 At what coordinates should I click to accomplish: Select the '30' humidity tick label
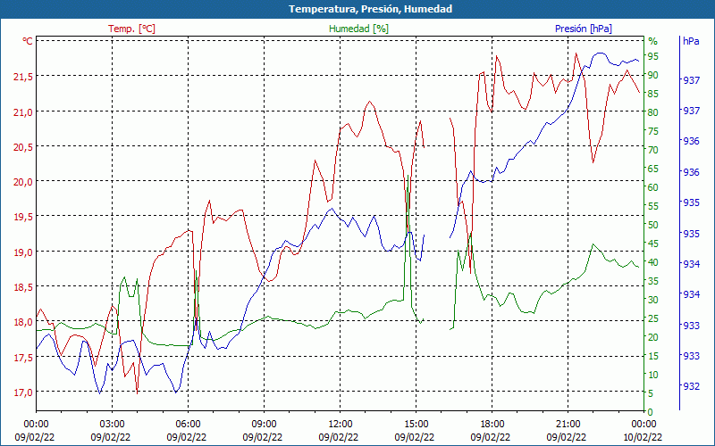(x=653, y=300)
